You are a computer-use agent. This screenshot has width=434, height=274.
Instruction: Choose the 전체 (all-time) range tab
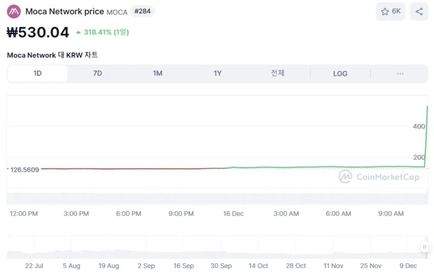pyautogui.click(x=278, y=74)
